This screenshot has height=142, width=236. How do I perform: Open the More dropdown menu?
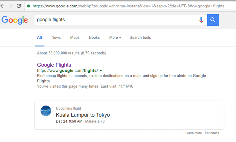[115, 37]
